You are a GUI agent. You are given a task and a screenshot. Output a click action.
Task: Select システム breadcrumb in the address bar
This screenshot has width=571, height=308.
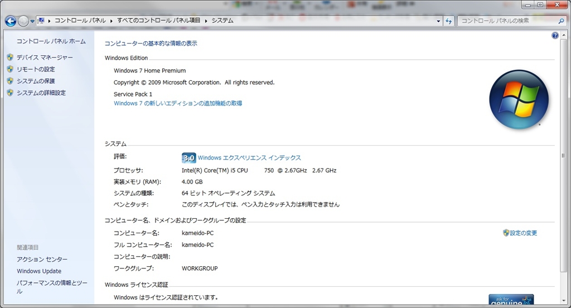222,21
